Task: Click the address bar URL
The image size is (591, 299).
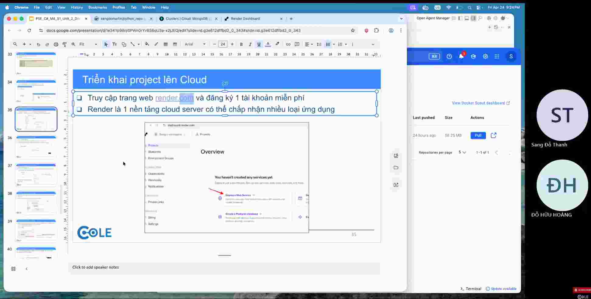Action: (173, 30)
